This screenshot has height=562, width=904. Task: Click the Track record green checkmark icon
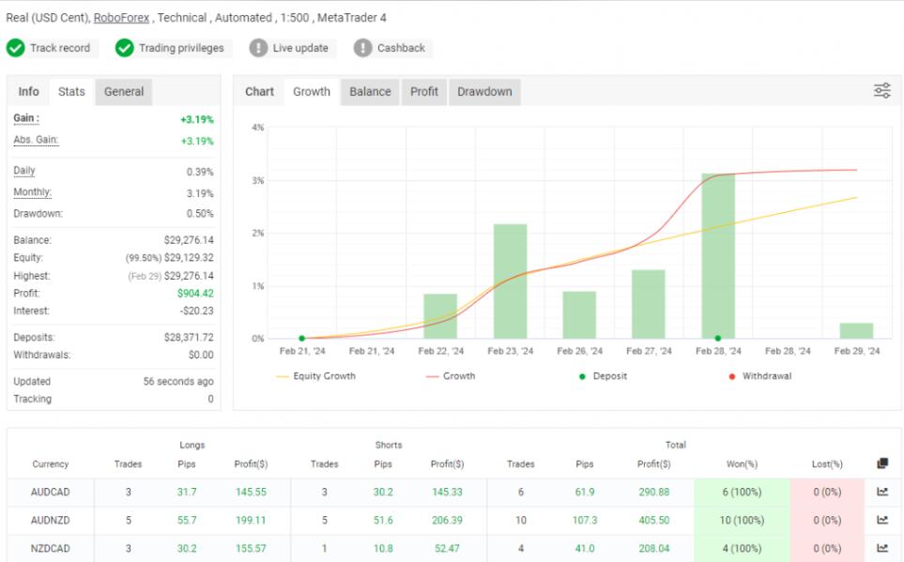(x=16, y=48)
